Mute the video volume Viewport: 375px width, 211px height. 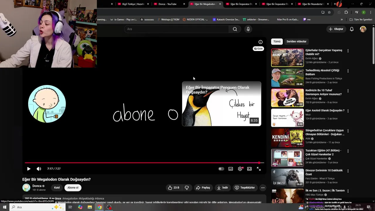click(x=39, y=169)
